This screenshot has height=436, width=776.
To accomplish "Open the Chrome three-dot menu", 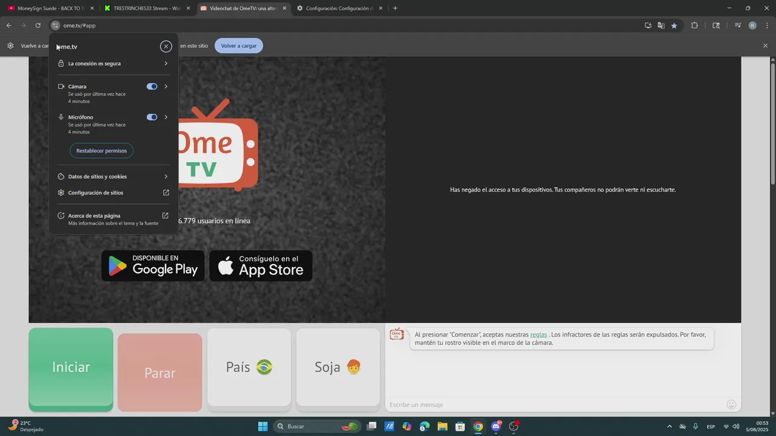I will [768, 25].
